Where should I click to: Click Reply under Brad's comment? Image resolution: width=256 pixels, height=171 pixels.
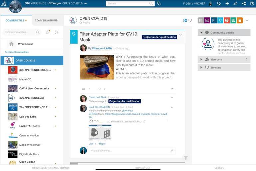click(x=102, y=144)
